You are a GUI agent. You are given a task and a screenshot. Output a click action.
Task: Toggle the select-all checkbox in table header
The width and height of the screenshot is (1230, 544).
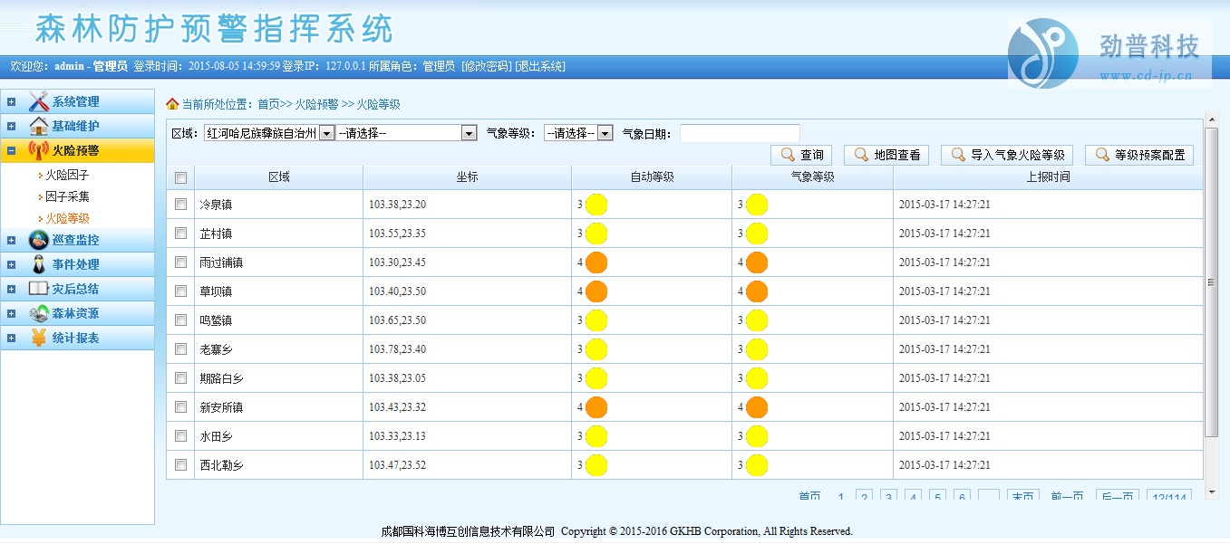click(180, 177)
